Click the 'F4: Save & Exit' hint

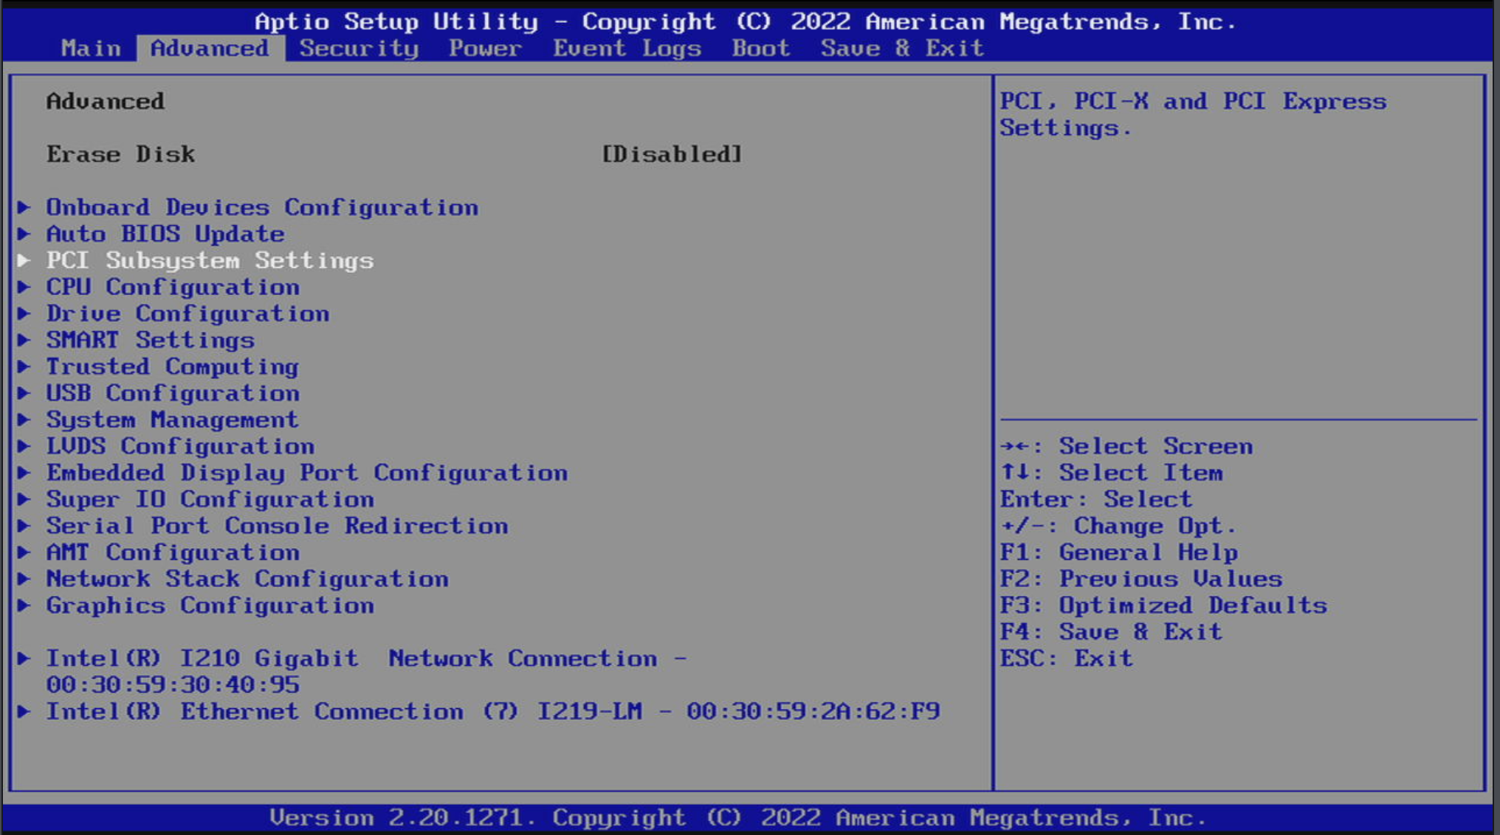[1112, 632]
